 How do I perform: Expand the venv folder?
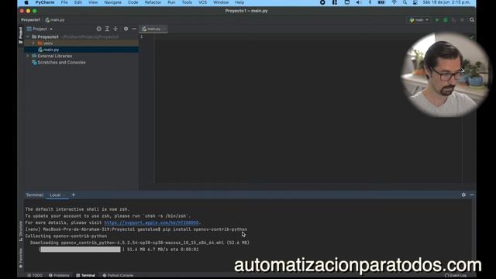[33, 43]
